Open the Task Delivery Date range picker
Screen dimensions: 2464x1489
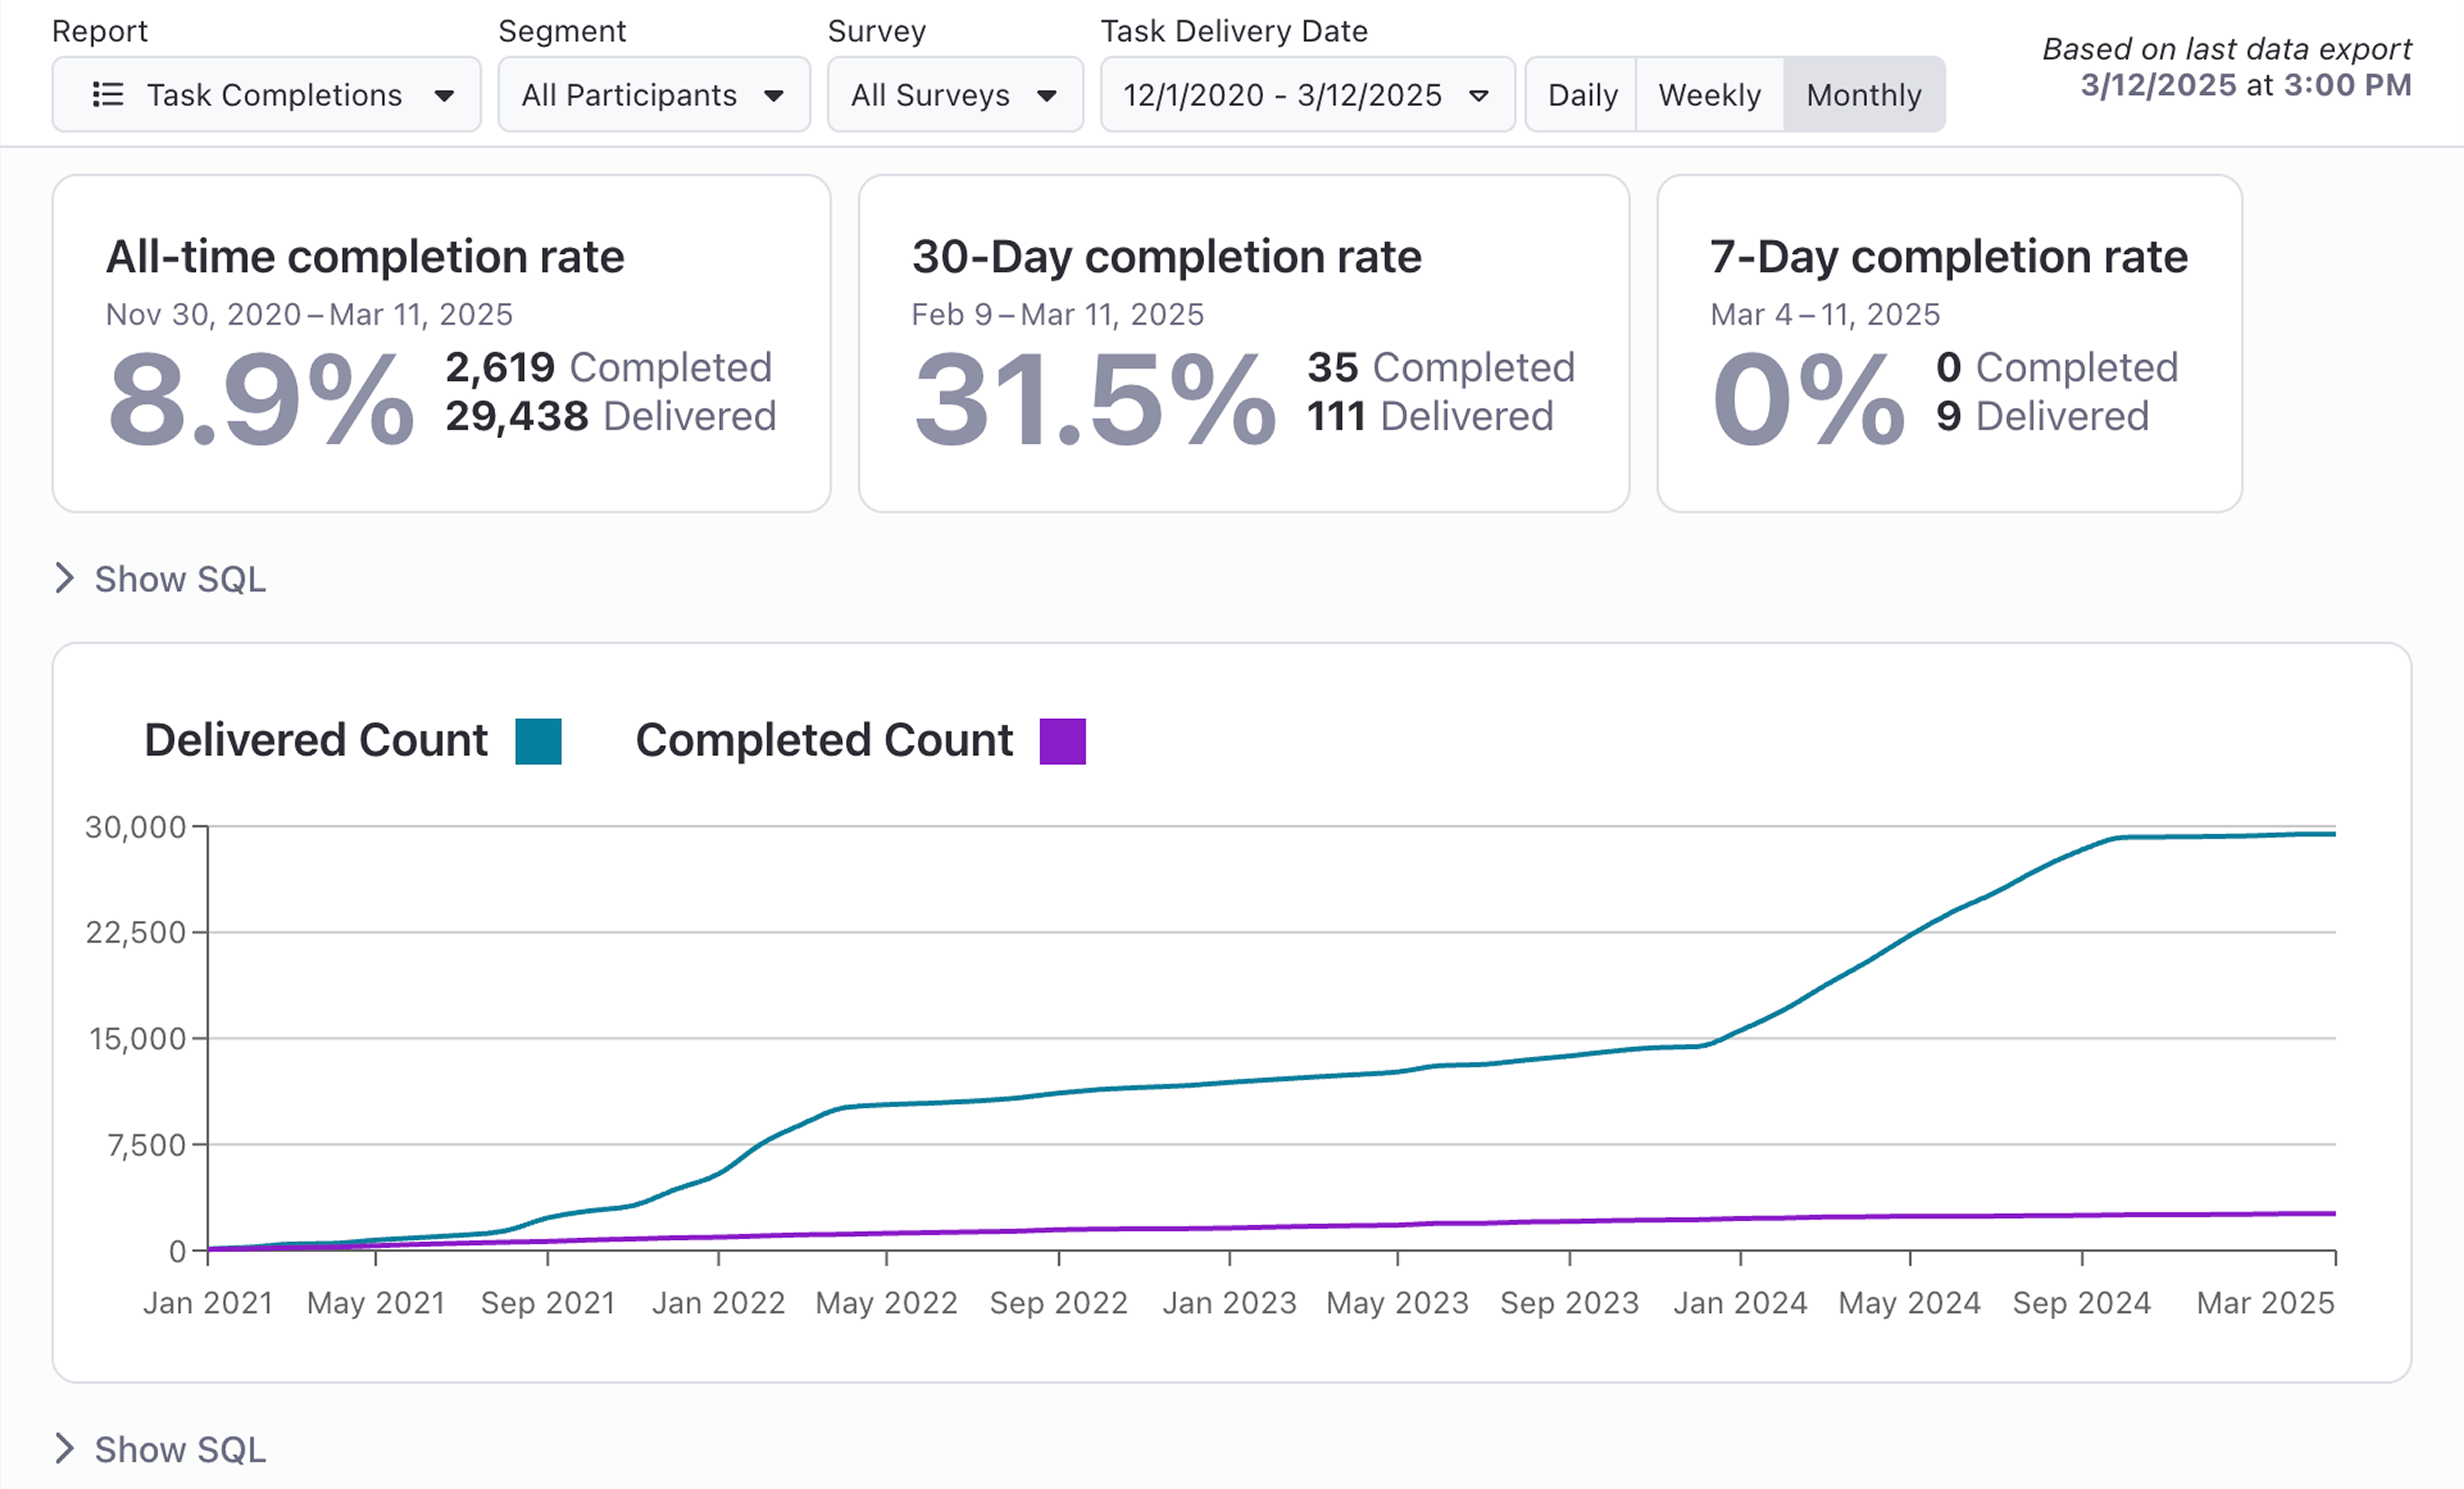[x=1282, y=95]
